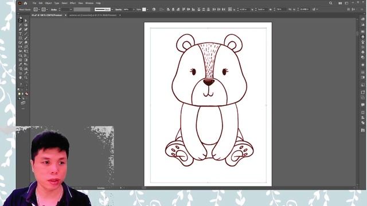Choose the Lasso tool
Viewport: 367px width, 206px height.
[26, 25]
